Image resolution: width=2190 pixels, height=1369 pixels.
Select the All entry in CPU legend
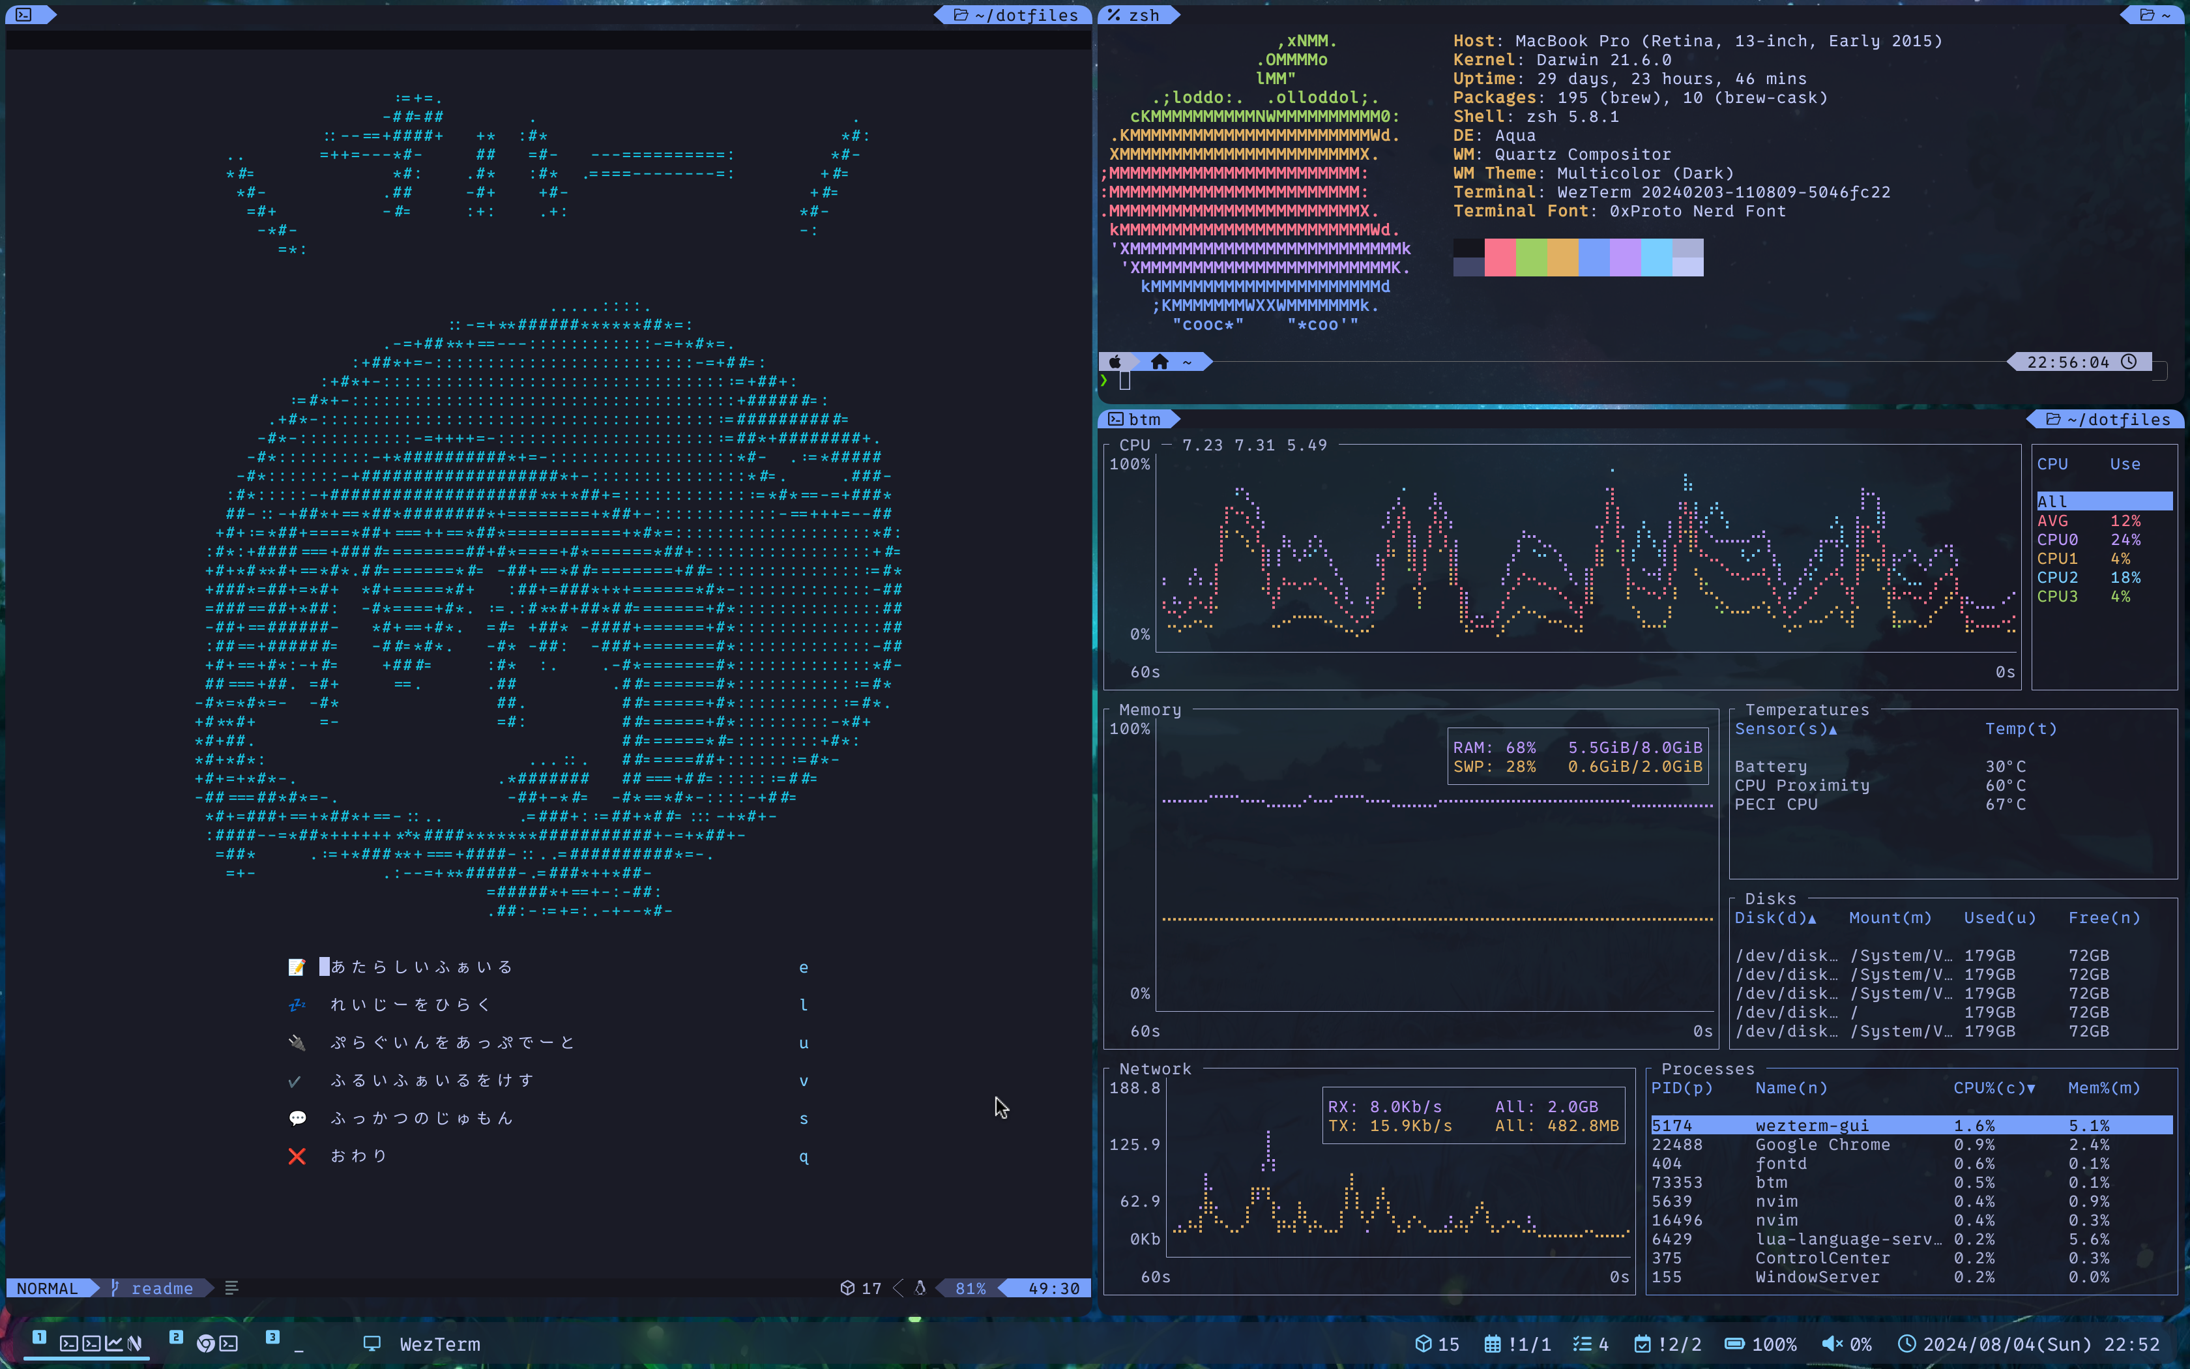pyautogui.click(x=2104, y=501)
